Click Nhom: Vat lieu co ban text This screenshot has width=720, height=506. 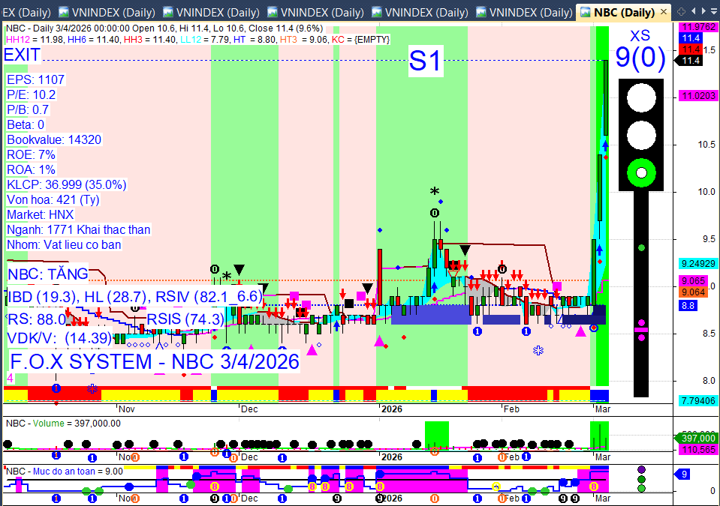point(64,244)
